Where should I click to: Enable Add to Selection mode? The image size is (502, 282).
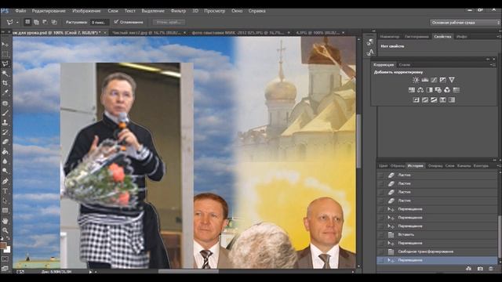(36, 22)
